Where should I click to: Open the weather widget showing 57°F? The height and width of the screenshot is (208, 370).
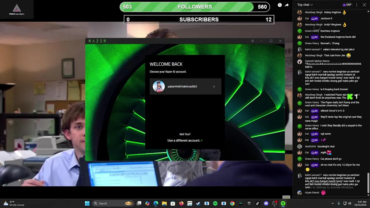point(14,203)
